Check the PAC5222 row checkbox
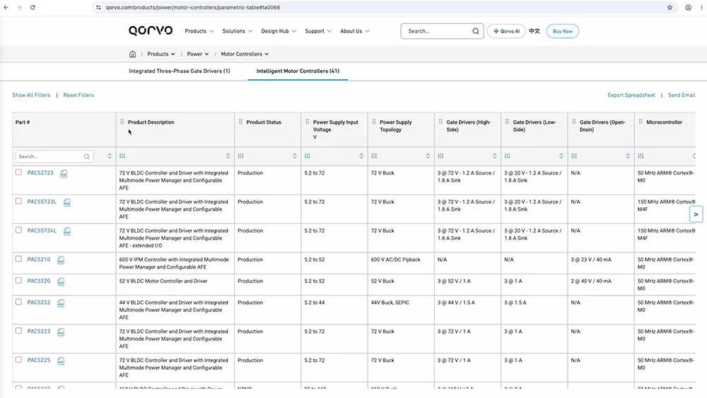The image size is (707, 398). point(18,302)
